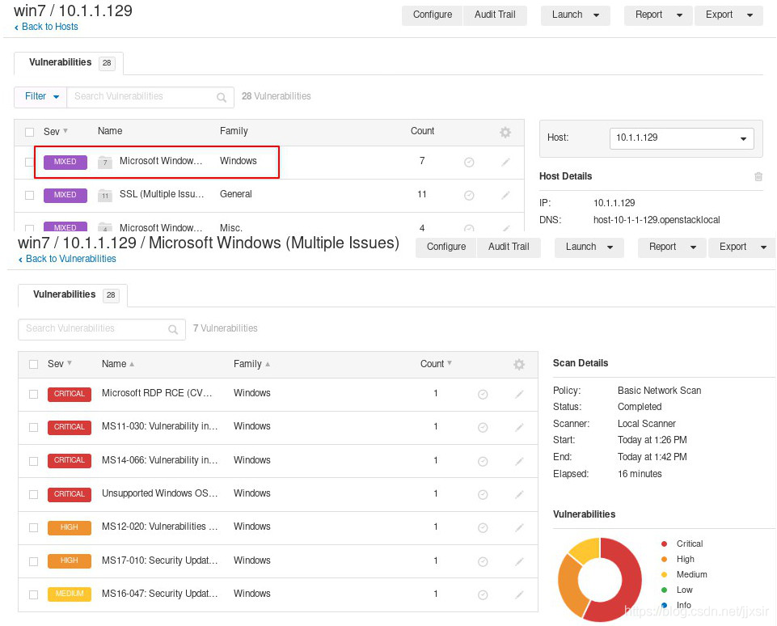Click the clock icon in the MS11-030 row
Screen dimensions: 777x626
click(483, 428)
